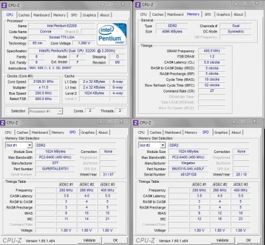Click the Kingston manufacturer value

pos(188,163)
